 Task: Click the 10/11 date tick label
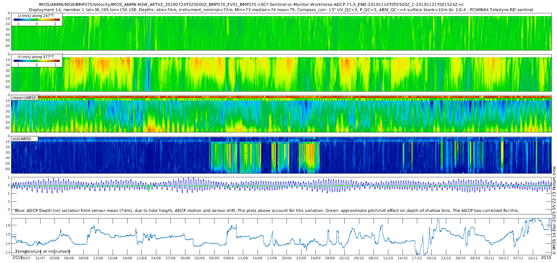[533, 258]
